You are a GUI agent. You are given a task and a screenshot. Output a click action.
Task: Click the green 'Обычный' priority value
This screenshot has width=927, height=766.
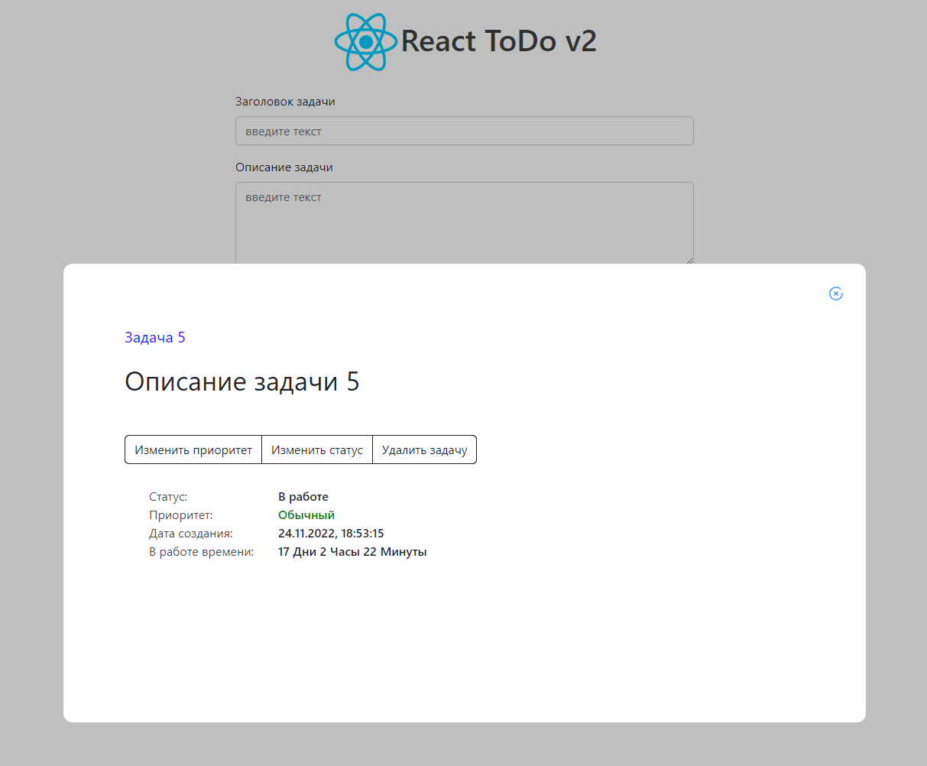click(x=306, y=514)
